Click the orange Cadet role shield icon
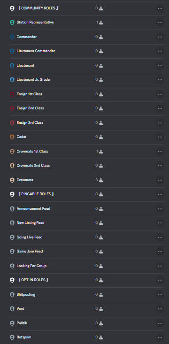Viewport: 169px width, 344px height. 12,137
